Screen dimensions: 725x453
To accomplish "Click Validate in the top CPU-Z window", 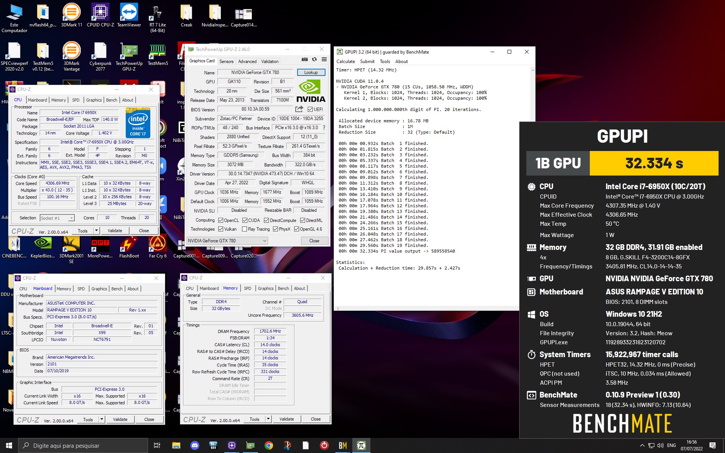I will click(115, 231).
